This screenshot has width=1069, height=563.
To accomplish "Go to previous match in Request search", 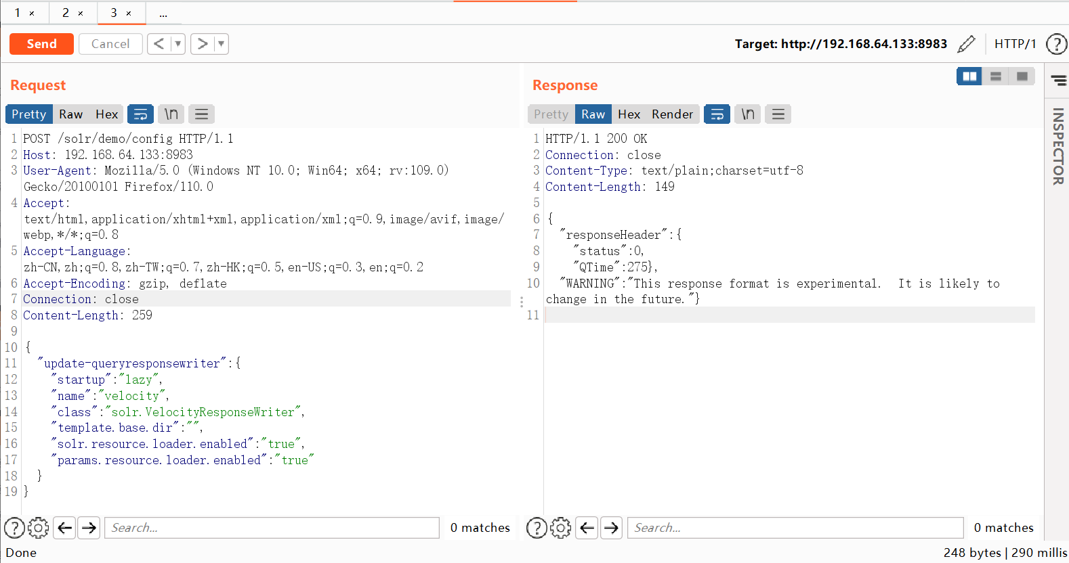I will (65, 528).
